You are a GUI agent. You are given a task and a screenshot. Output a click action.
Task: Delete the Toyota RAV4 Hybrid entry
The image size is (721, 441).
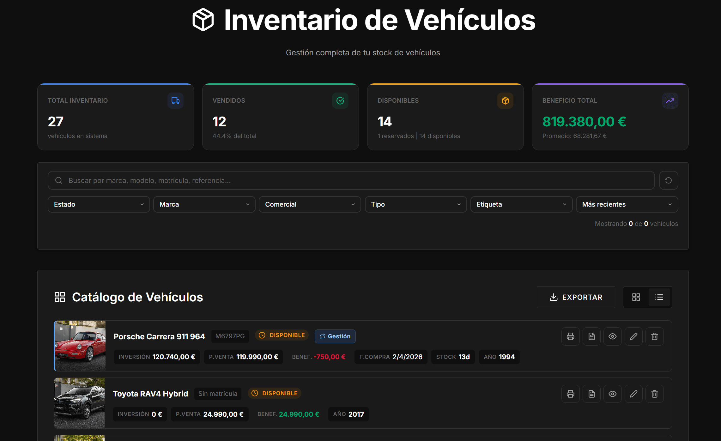(655, 394)
